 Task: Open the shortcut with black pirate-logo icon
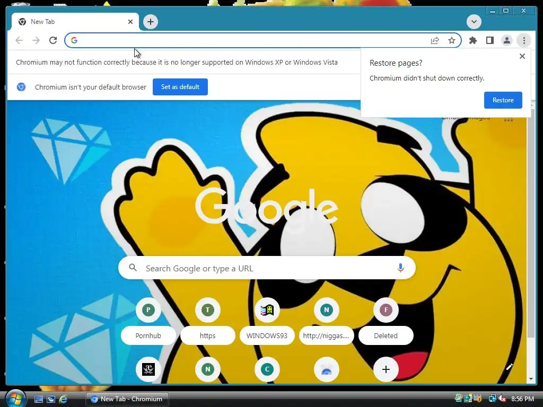[x=148, y=369]
